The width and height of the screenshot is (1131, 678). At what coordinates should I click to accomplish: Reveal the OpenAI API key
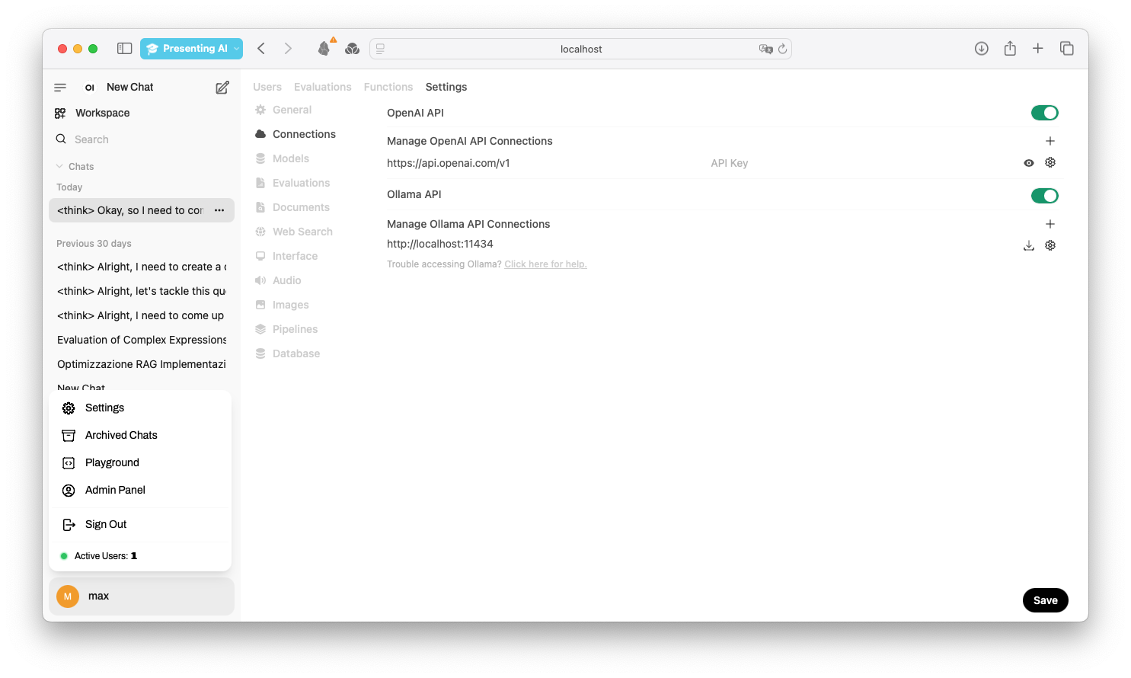coord(1029,163)
